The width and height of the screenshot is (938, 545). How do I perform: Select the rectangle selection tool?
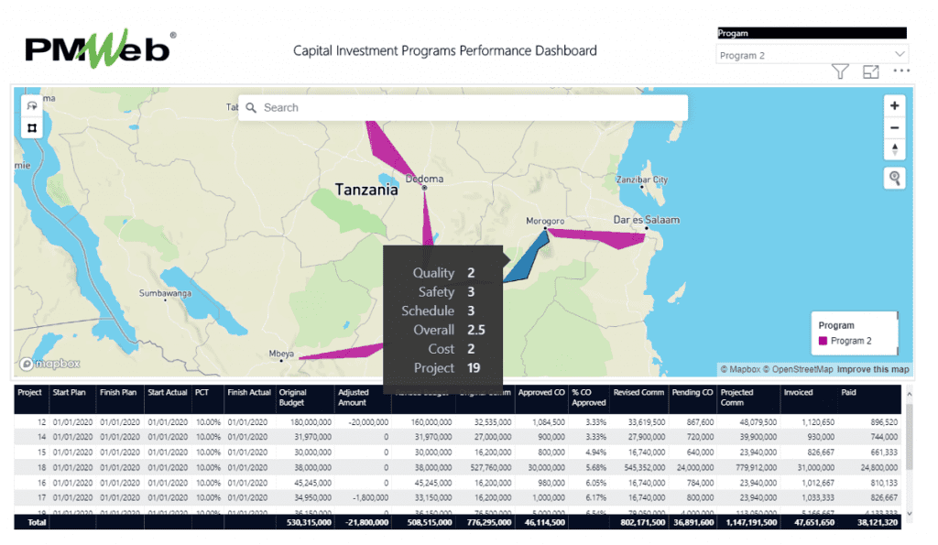[x=32, y=127]
